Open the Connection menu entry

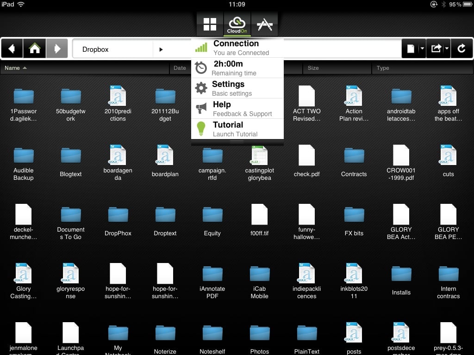(x=237, y=48)
